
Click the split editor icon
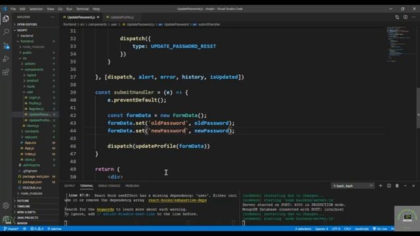pos(406,17)
